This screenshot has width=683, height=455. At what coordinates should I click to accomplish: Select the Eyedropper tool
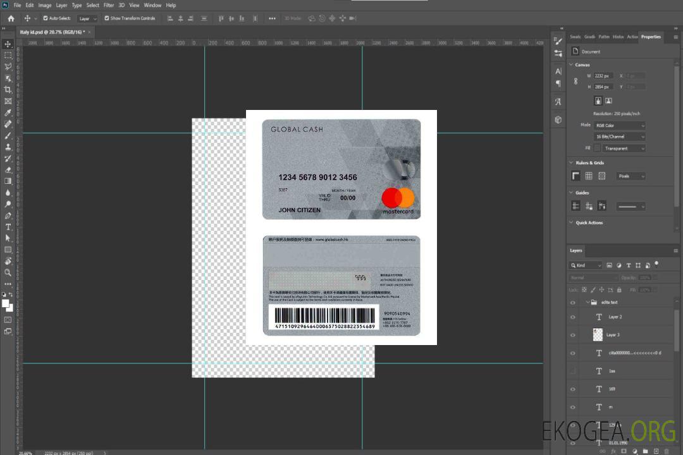coord(8,112)
